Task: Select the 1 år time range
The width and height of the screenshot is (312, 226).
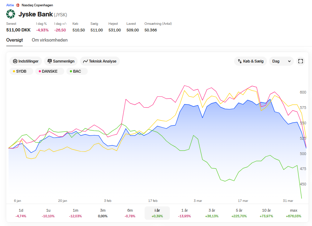Action: click(x=184, y=213)
